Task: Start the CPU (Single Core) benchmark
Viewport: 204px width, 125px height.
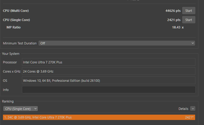Action: [189, 20]
